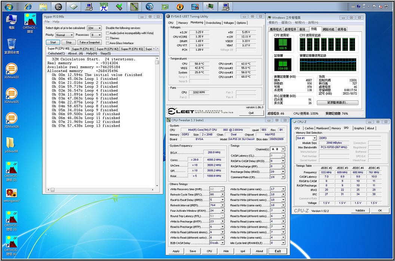Click the green chip taskbar icon
This screenshot has width=395, height=261.
pos(165,7)
